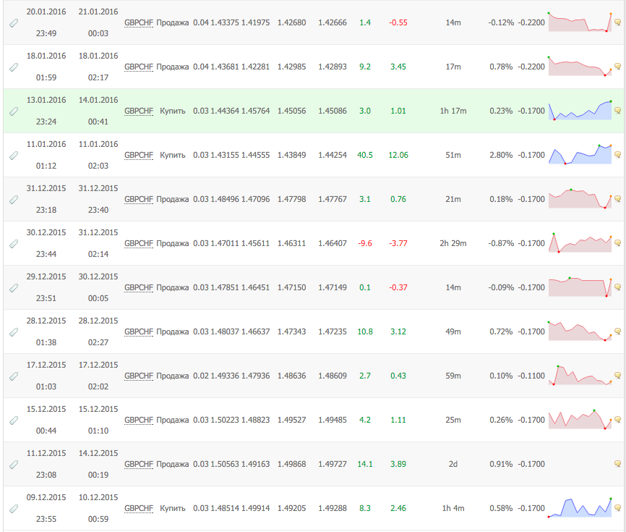
Task: Click the tag icon on the 30.12.2015 23:44 row
Action: tap(14, 244)
